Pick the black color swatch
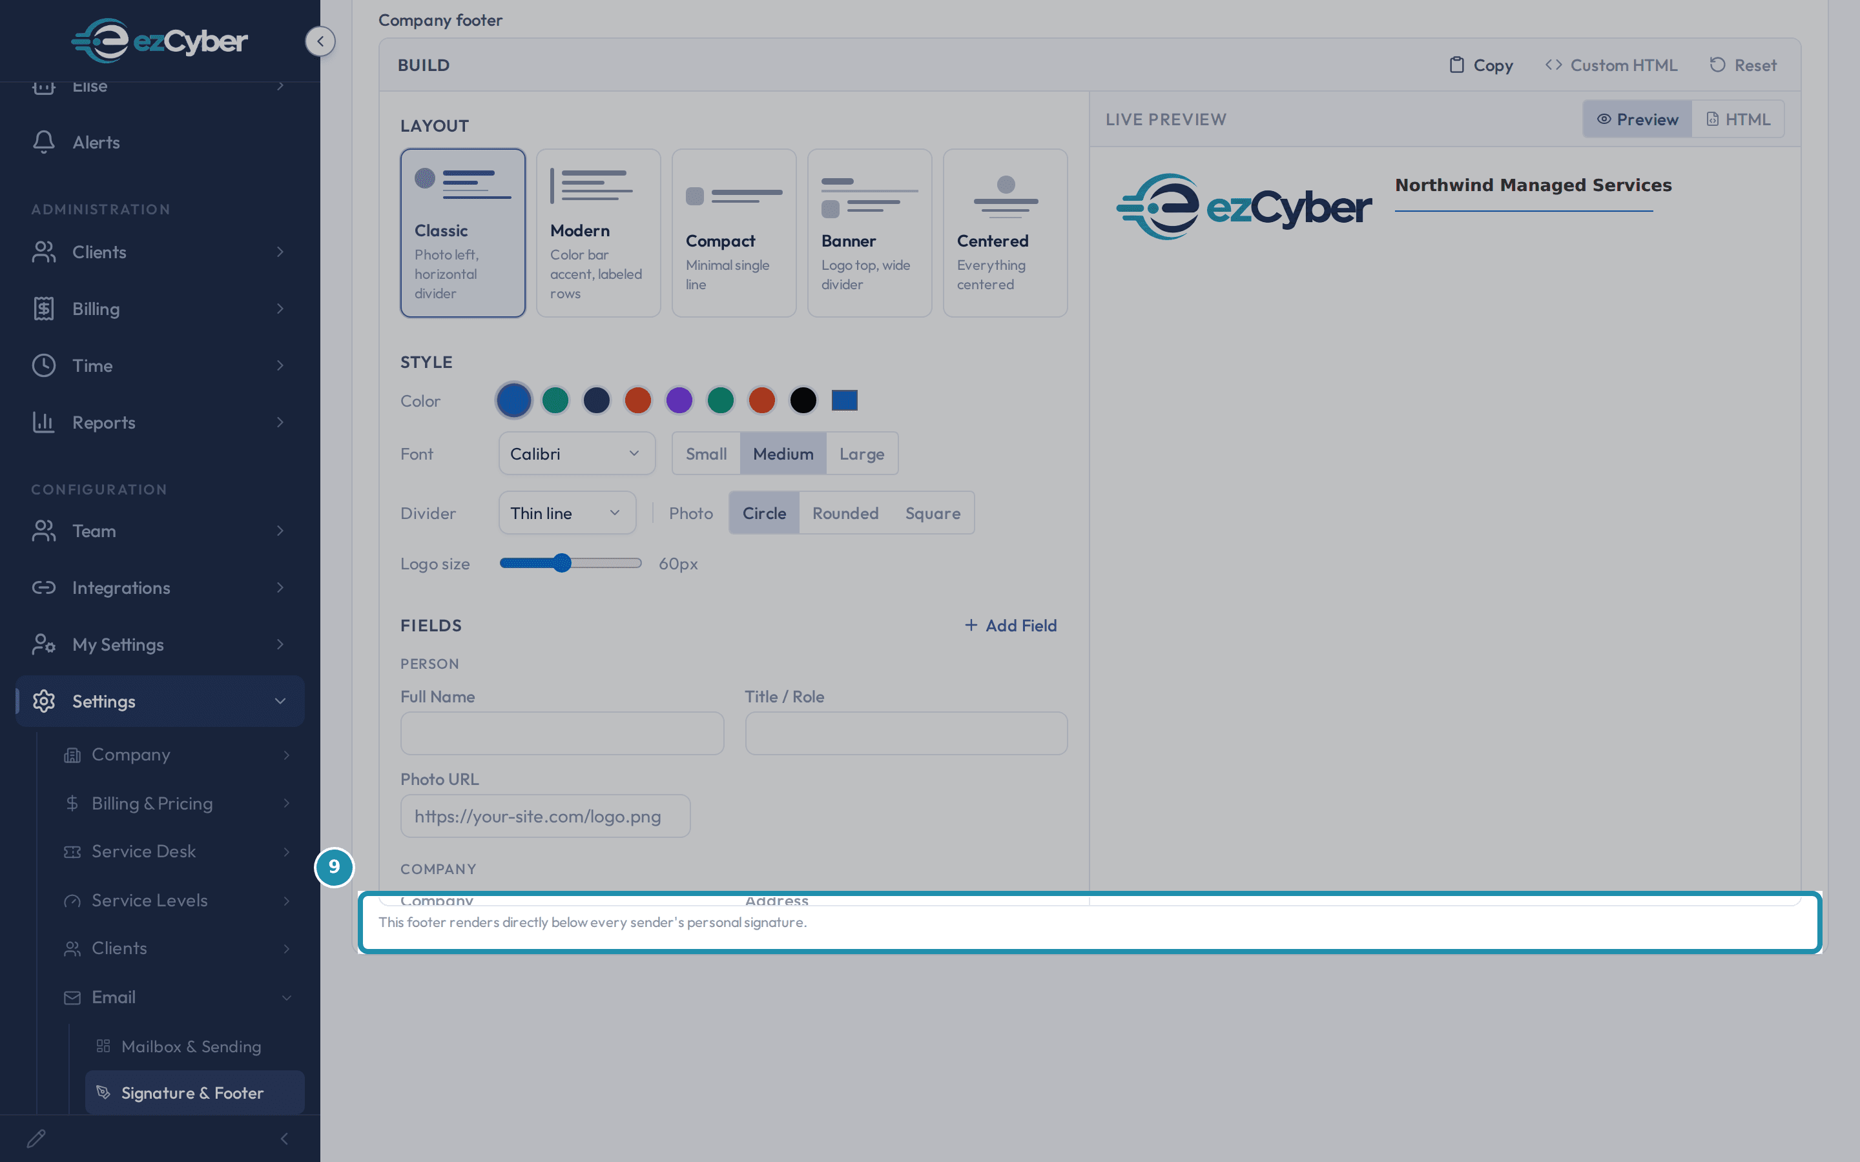The height and width of the screenshot is (1162, 1860). (803, 400)
